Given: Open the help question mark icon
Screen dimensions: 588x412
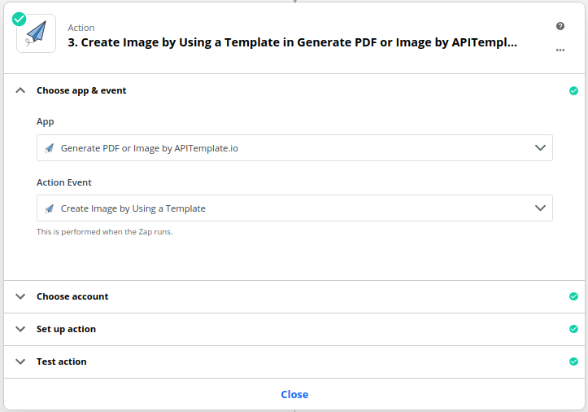Looking at the screenshot, I should [560, 26].
